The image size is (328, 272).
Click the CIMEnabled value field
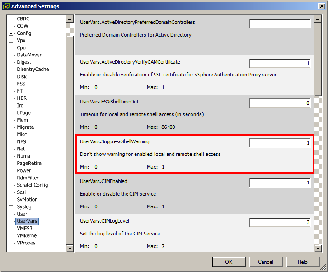280,183
